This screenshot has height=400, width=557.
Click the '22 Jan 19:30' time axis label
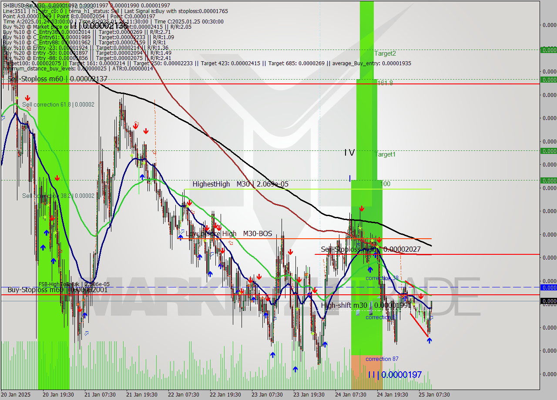[225, 394]
